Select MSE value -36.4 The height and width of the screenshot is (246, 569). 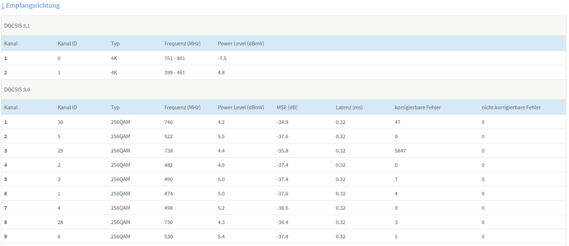283,222
